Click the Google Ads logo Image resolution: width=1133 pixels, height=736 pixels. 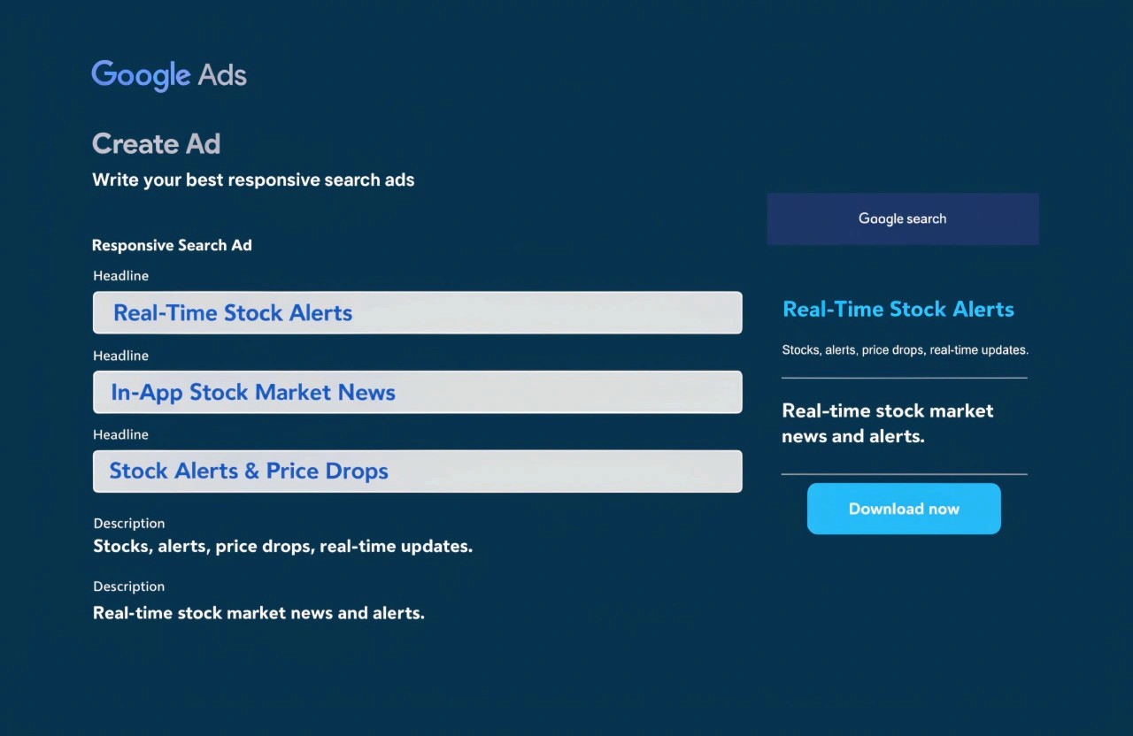pyautogui.click(x=169, y=75)
